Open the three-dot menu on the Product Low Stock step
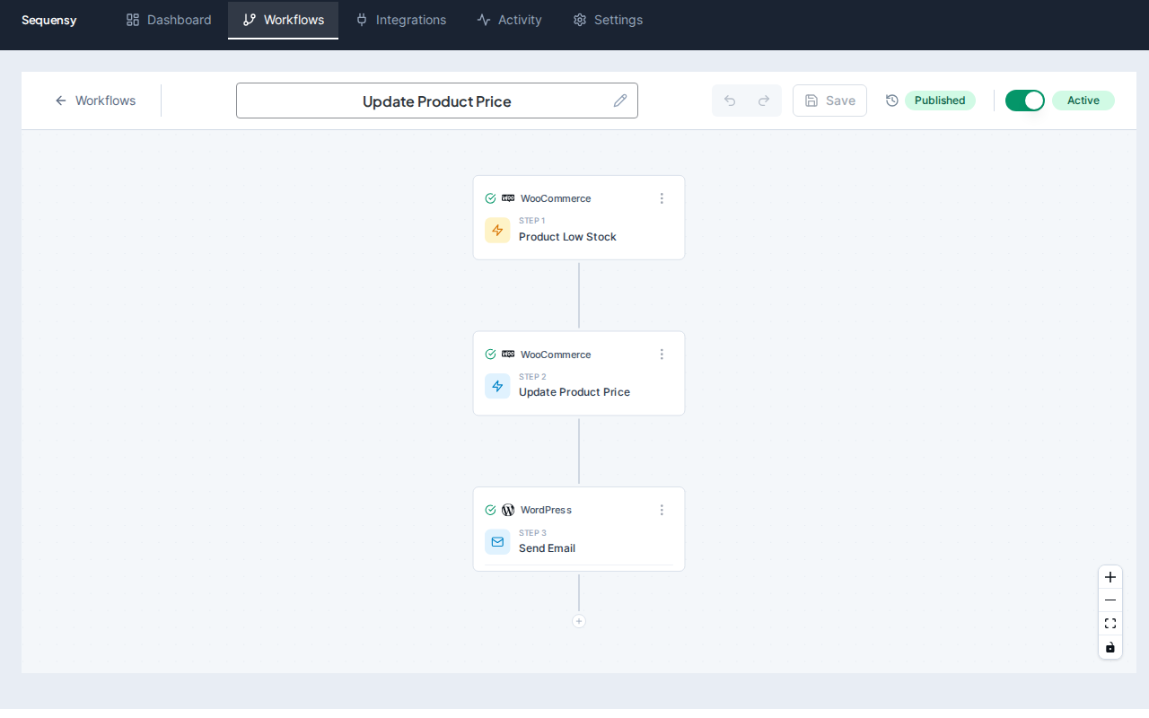 [662, 198]
